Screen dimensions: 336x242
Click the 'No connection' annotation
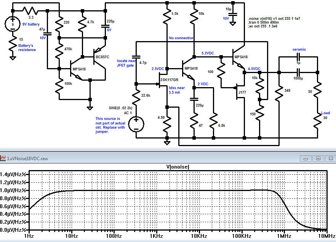[x=181, y=38]
